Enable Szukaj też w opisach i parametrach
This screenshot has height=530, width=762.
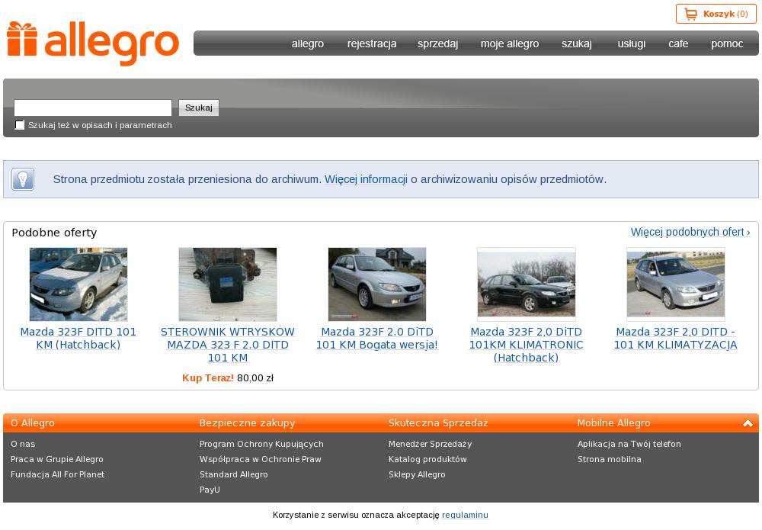pyautogui.click(x=20, y=125)
